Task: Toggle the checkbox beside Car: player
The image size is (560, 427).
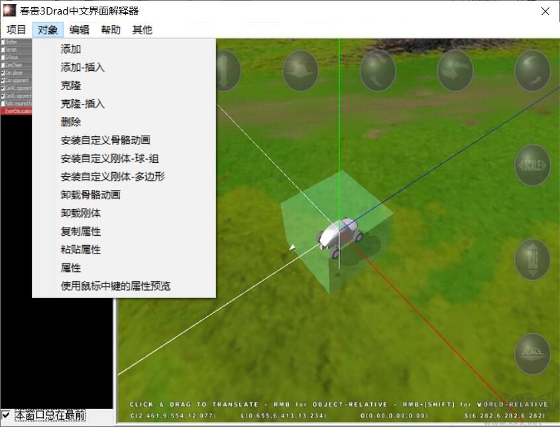Action: click(3, 72)
